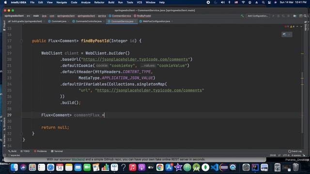This screenshot has height=174, width=310.
Task: Click the LF line separator selector
Action: pos(279,156)
